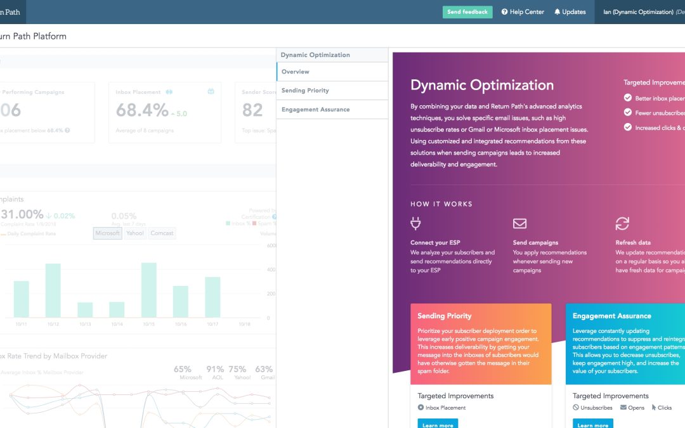Select the Microsoft provider filter button

click(x=107, y=233)
